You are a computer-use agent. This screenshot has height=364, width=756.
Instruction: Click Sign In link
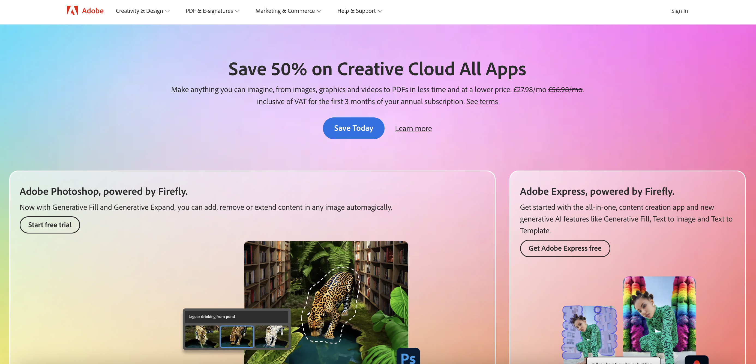[679, 11]
